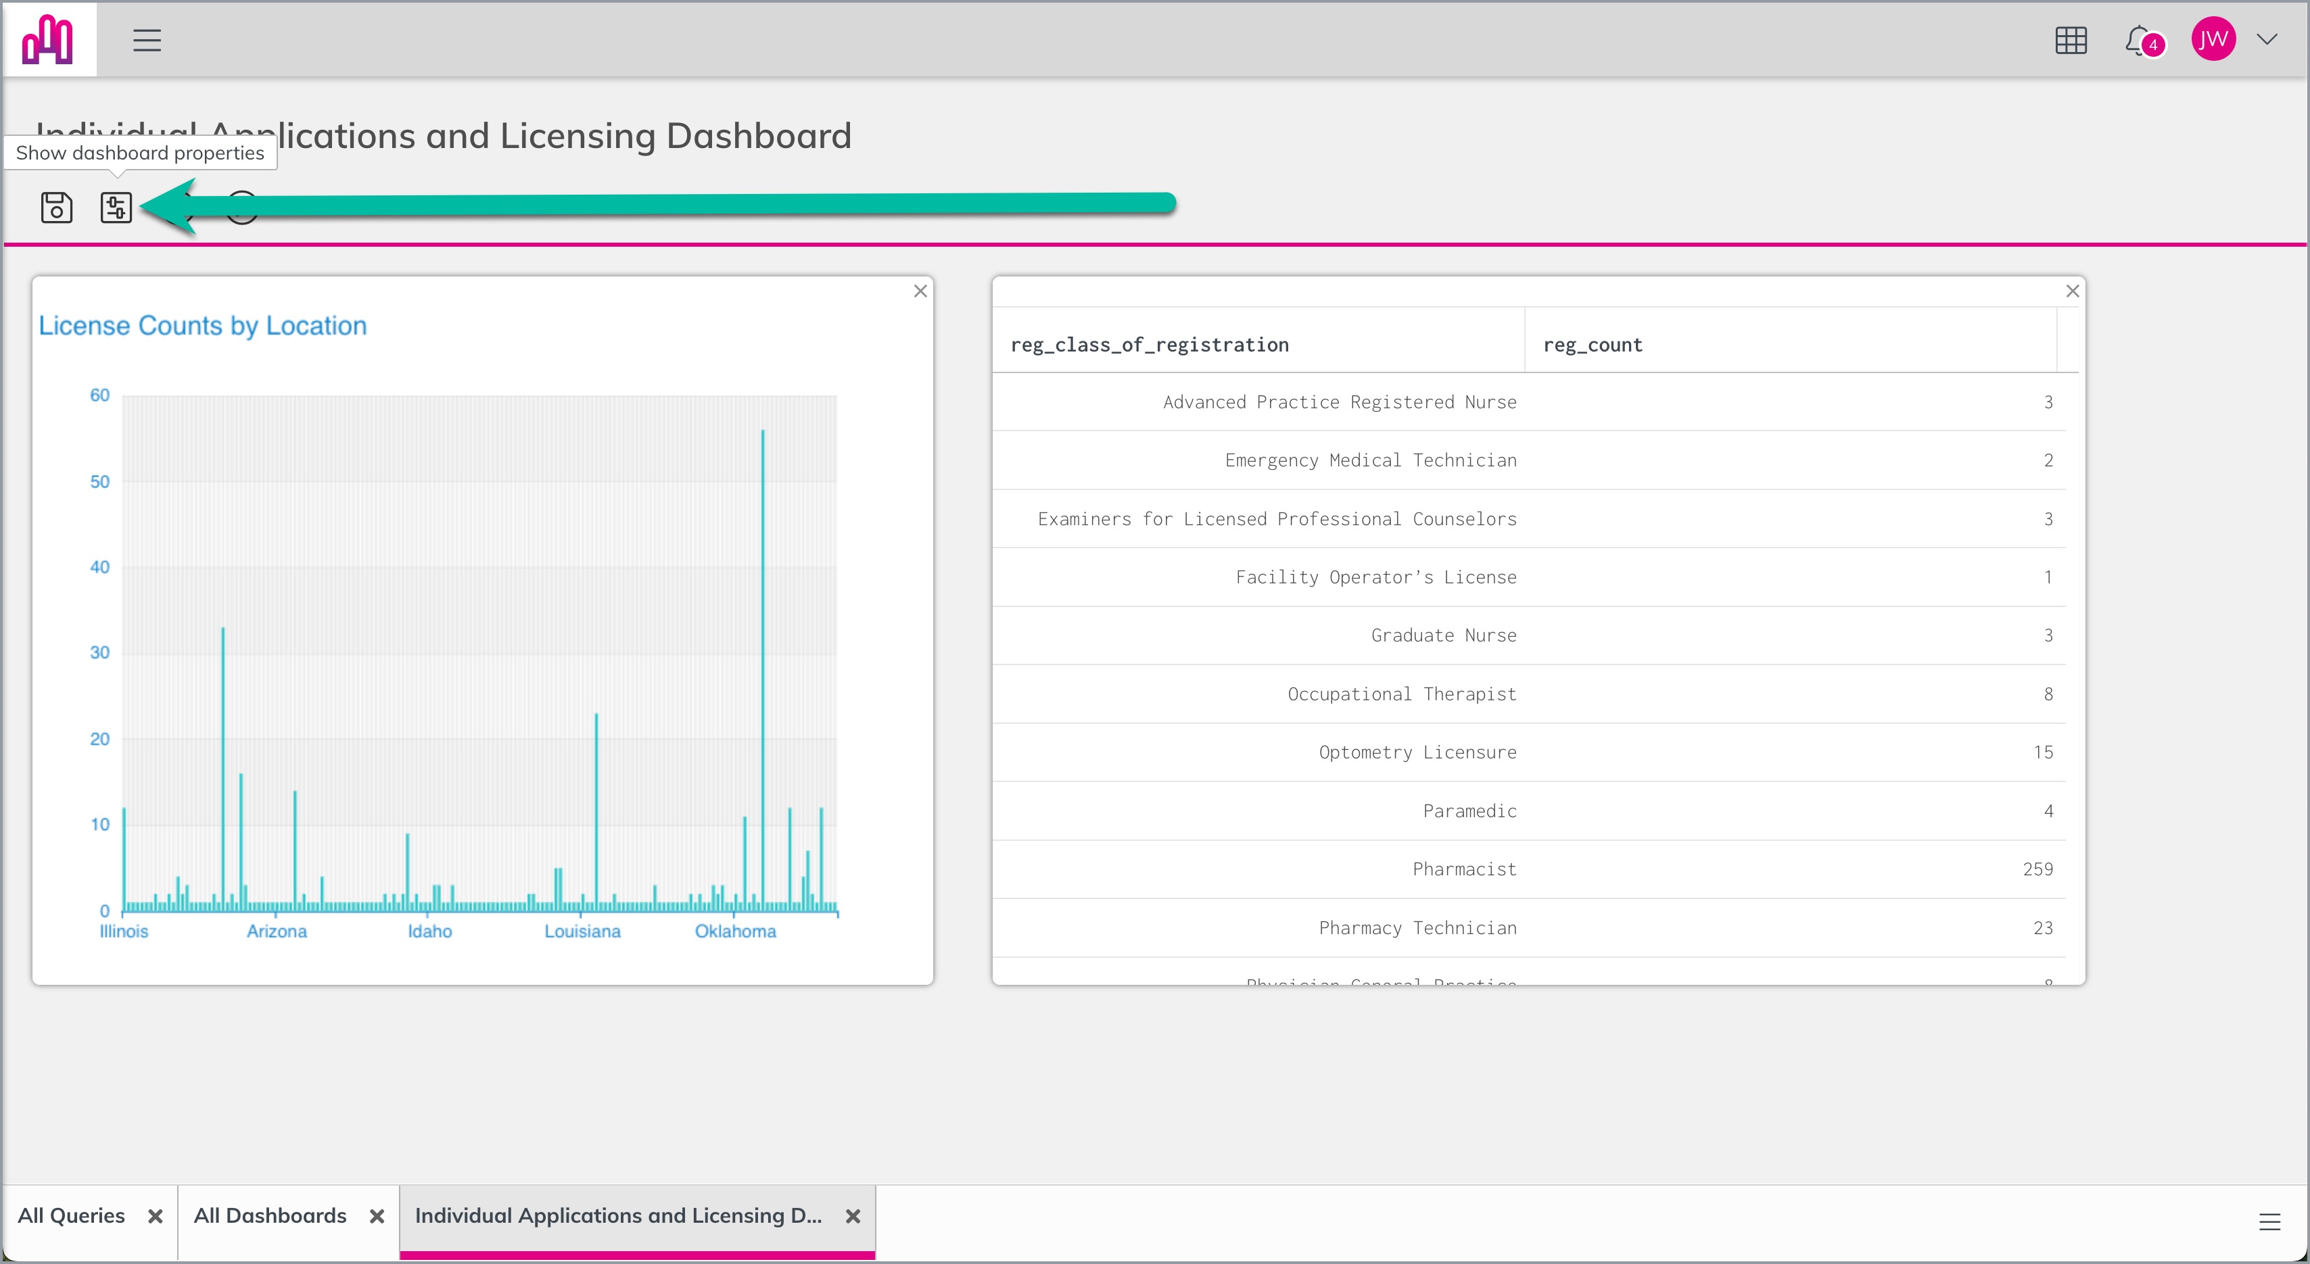Click the JW user avatar
This screenshot has width=2310, height=1264.
click(x=2212, y=39)
